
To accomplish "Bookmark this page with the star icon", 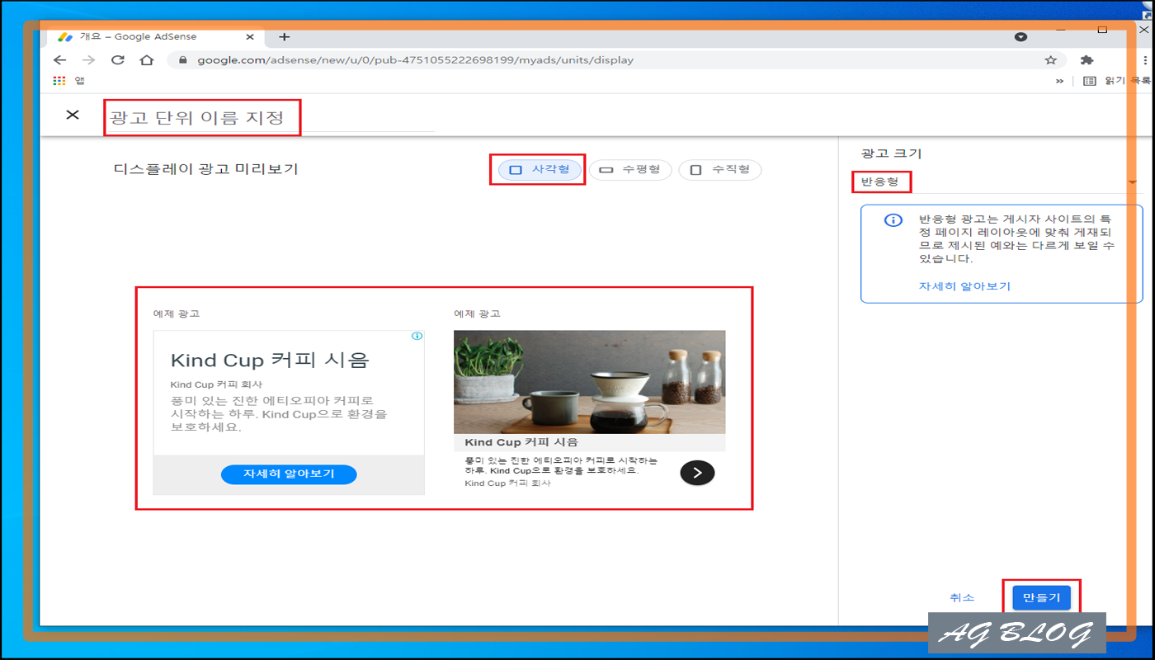I will pyautogui.click(x=1050, y=60).
